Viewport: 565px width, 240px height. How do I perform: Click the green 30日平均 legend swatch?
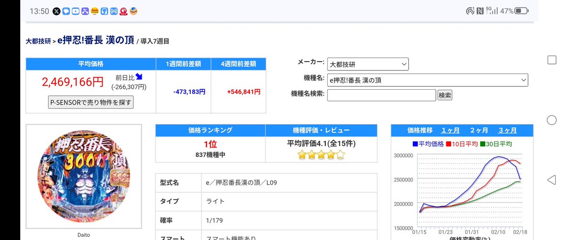pos(483,144)
